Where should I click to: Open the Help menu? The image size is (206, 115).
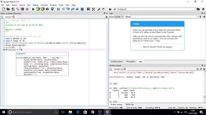point(74,5)
